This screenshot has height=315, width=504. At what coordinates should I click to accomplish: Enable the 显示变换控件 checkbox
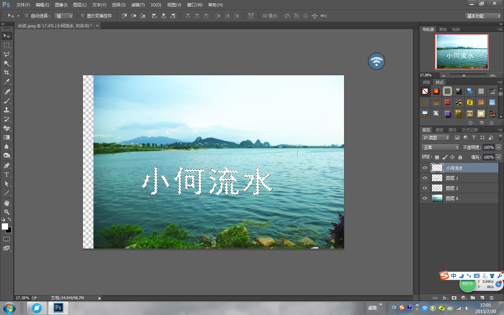coord(83,16)
